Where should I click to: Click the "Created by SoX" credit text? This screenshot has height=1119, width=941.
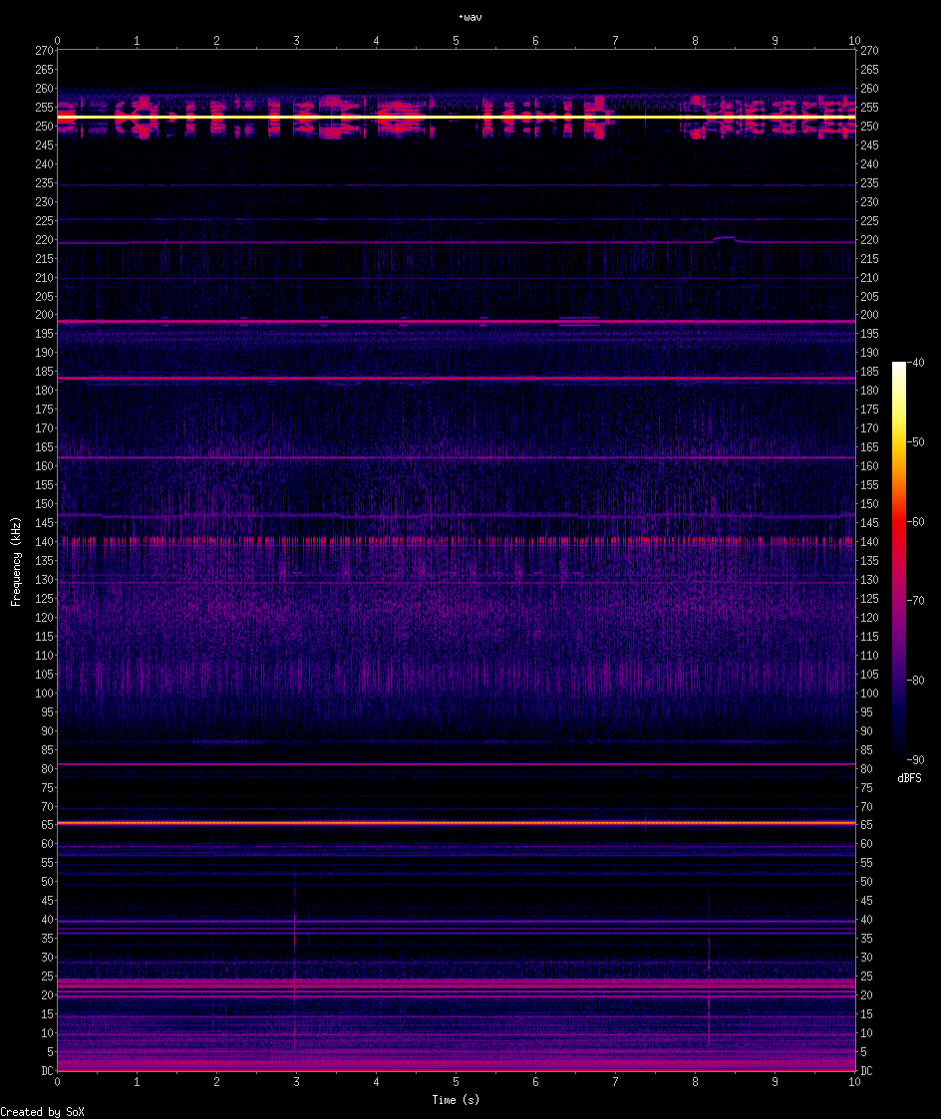click(42, 1112)
